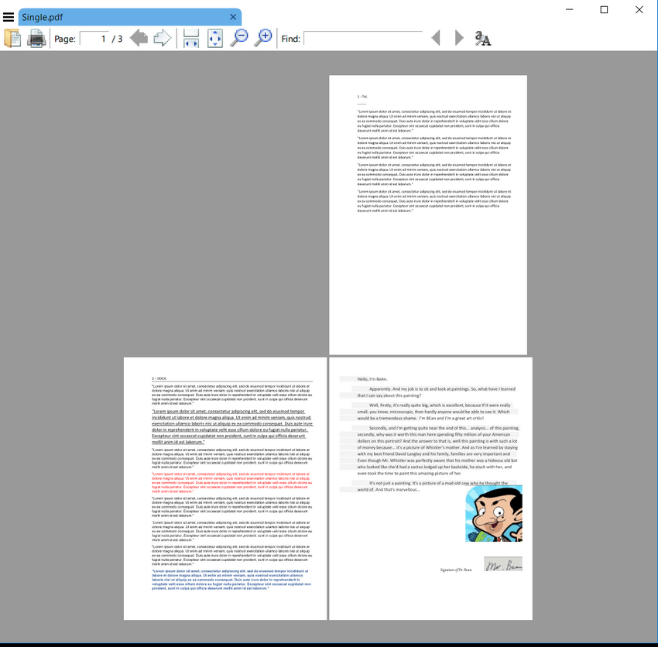Click the Find text field
This screenshot has width=658, height=647.
(362, 38)
